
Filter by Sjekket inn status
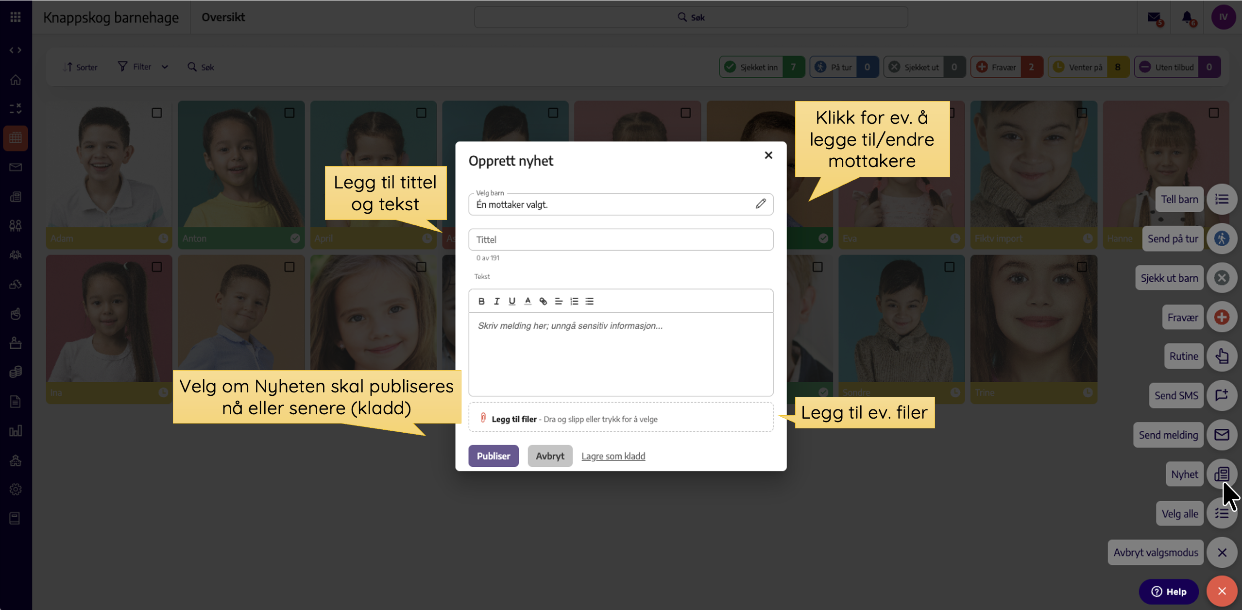(x=762, y=67)
